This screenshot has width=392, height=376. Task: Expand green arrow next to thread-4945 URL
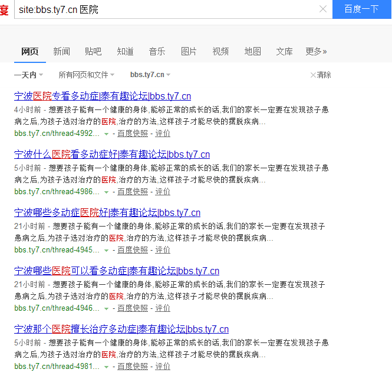tap(107, 250)
